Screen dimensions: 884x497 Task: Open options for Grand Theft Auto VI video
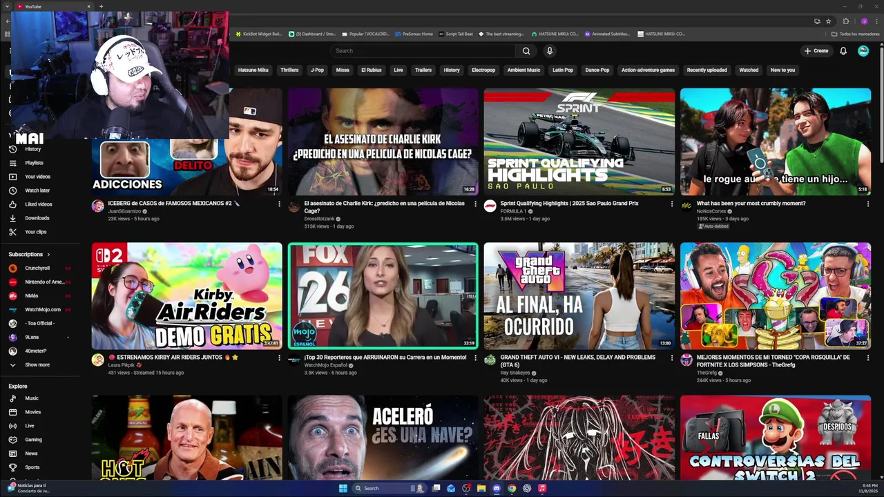tap(671, 358)
